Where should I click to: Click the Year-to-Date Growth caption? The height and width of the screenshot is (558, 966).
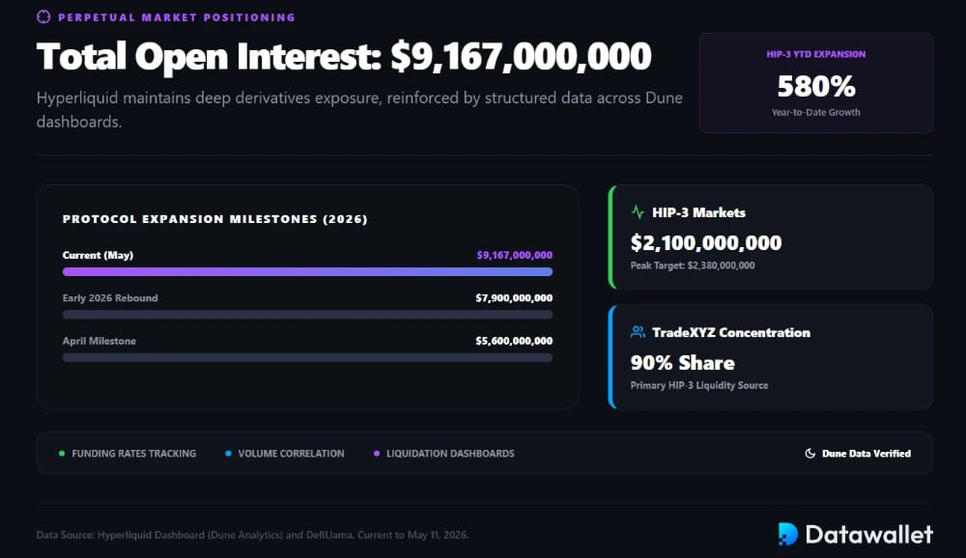(815, 112)
